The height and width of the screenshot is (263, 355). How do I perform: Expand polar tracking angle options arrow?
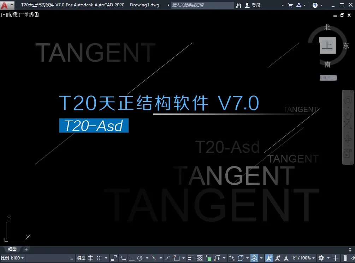[x=147, y=258]
